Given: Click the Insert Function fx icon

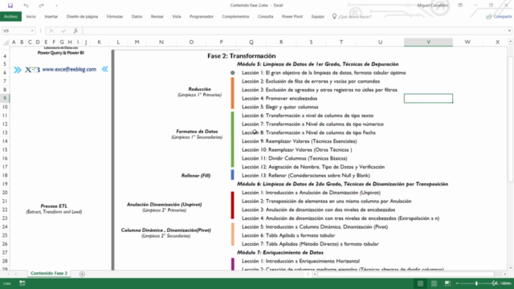Looking at the screenshot, I should click(75, 31).
